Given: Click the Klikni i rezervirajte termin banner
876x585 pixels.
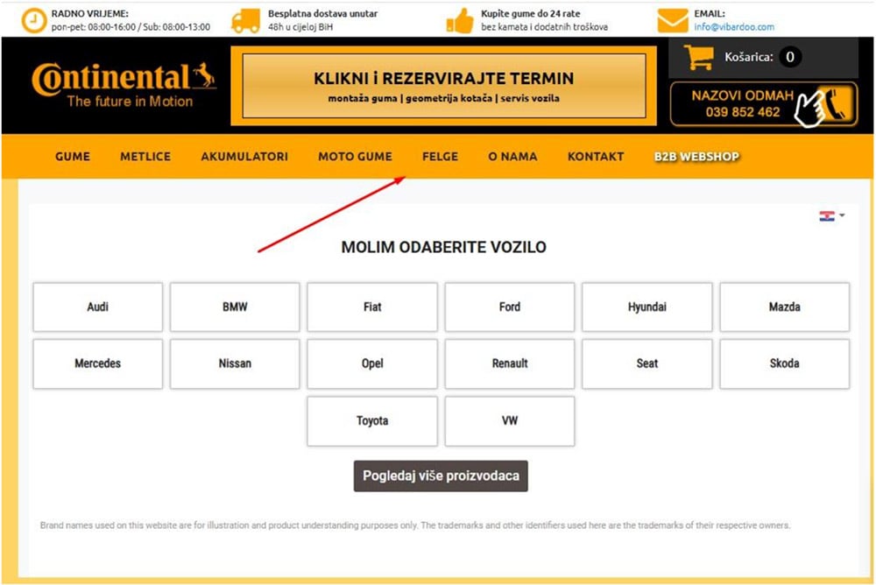Looking at the screenshot, I should point(444,86).
